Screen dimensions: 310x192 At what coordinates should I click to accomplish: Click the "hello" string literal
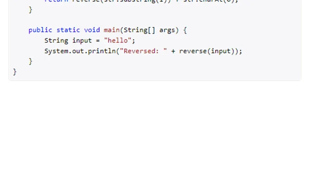point(117,40)
